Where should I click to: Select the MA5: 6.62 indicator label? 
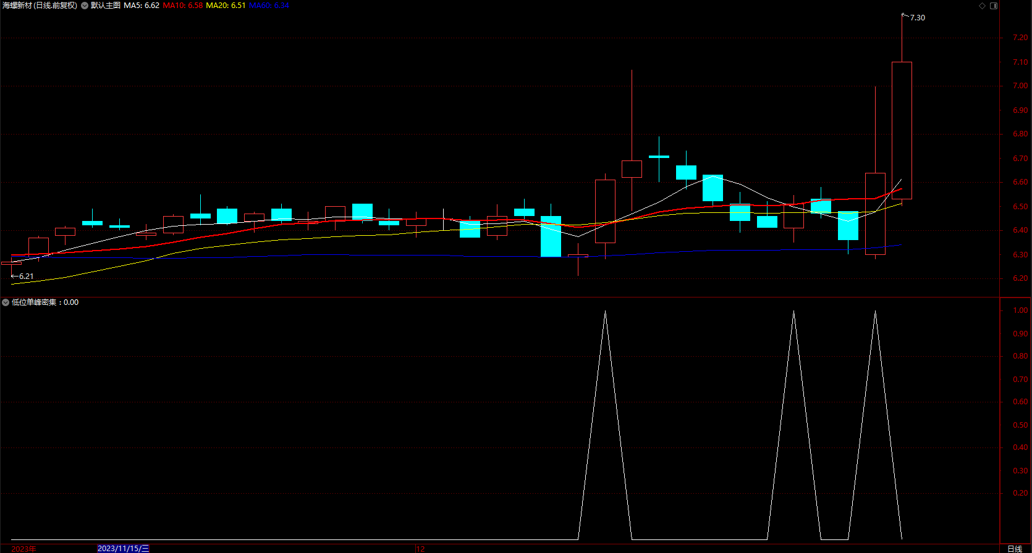point(142,6)
